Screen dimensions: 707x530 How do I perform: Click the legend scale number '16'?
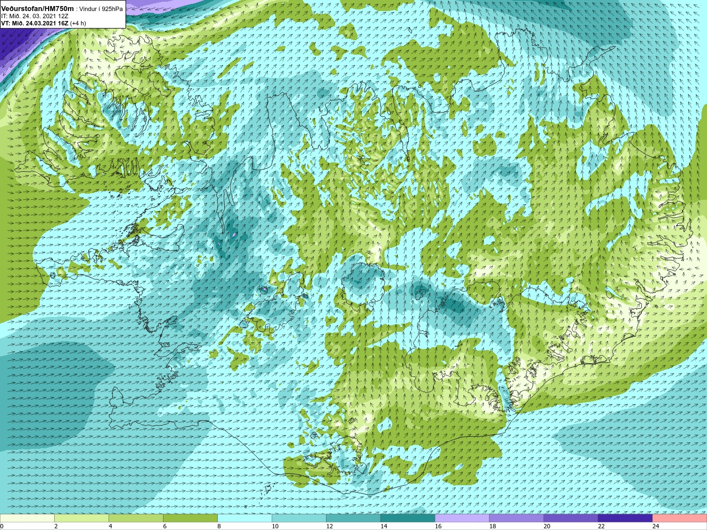(438, 527)
